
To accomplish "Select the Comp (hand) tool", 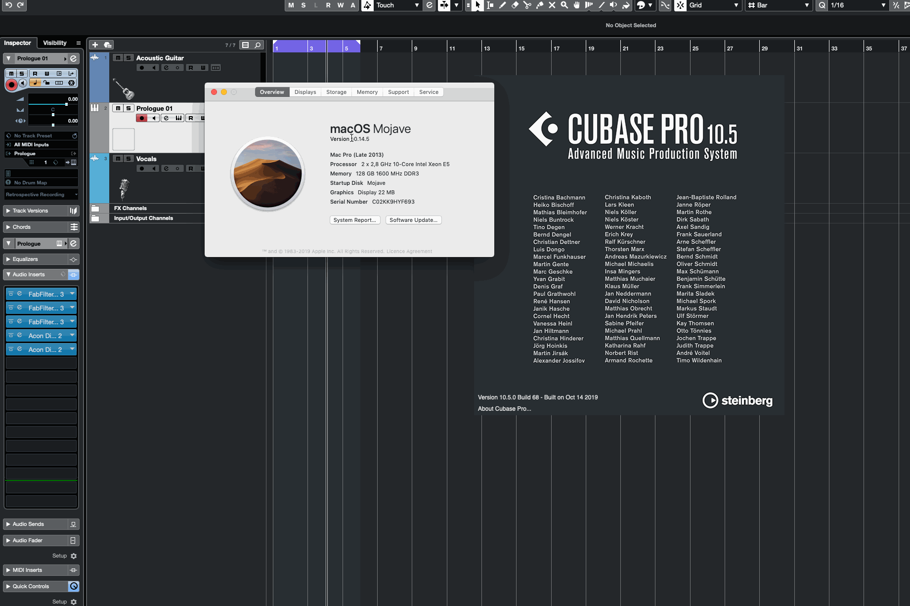I will coord(576,5).
